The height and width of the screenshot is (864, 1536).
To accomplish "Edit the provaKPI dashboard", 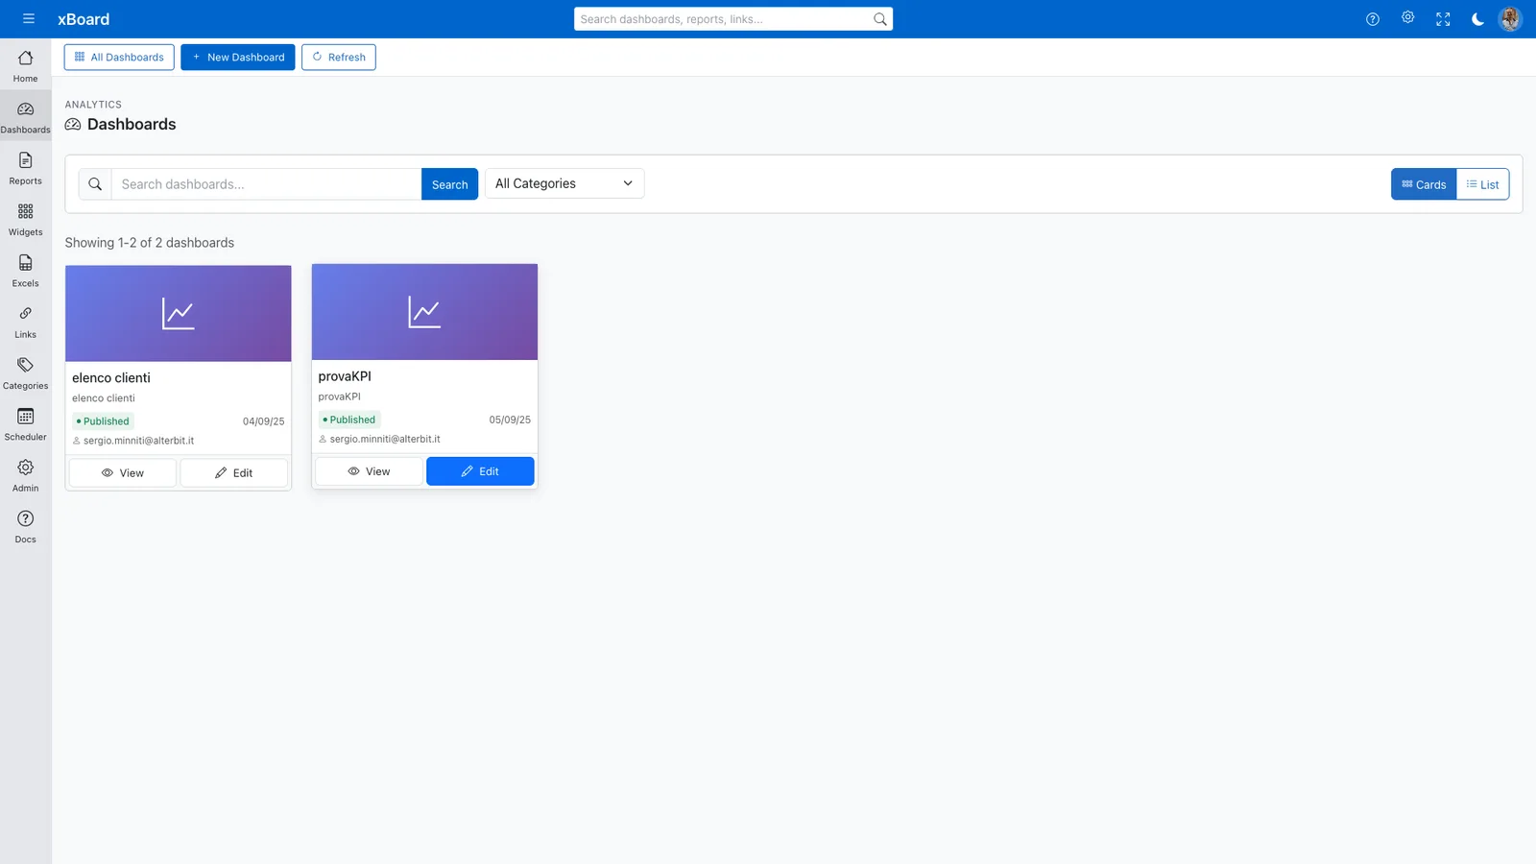I will (x=480, y=471).
